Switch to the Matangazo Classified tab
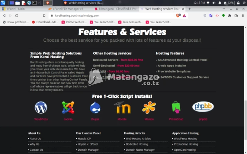 click(117, 9)
